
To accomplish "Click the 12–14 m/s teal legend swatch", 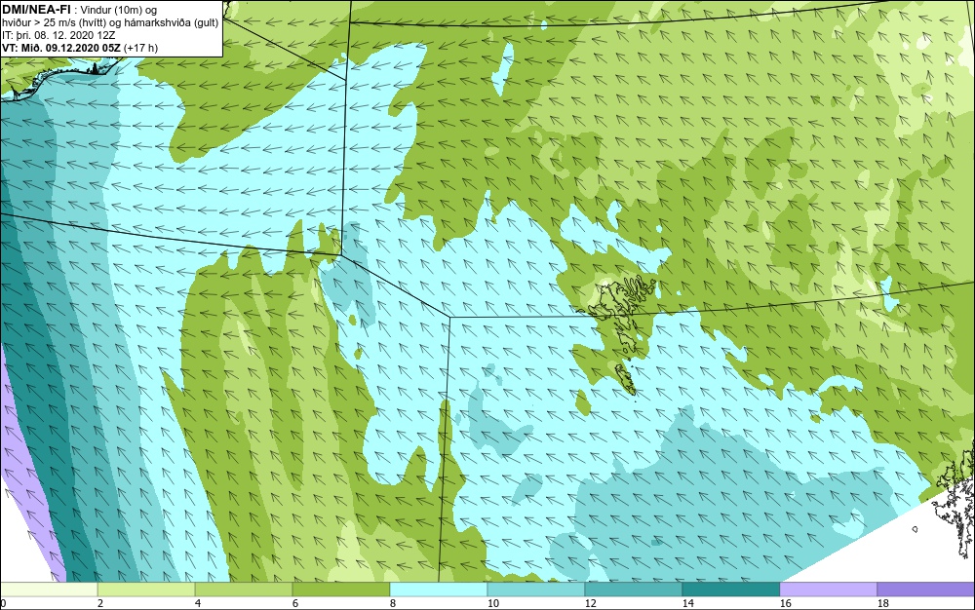I will [x=634, y=589].
